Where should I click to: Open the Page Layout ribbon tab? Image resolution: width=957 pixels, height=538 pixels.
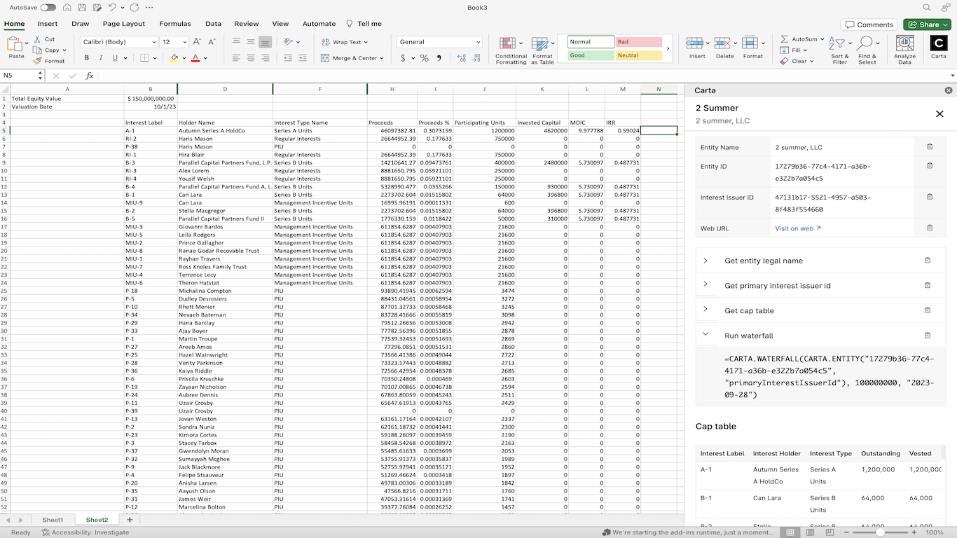tap(123, 24)
